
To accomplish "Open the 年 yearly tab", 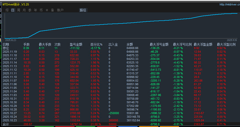I will (36, 10).
